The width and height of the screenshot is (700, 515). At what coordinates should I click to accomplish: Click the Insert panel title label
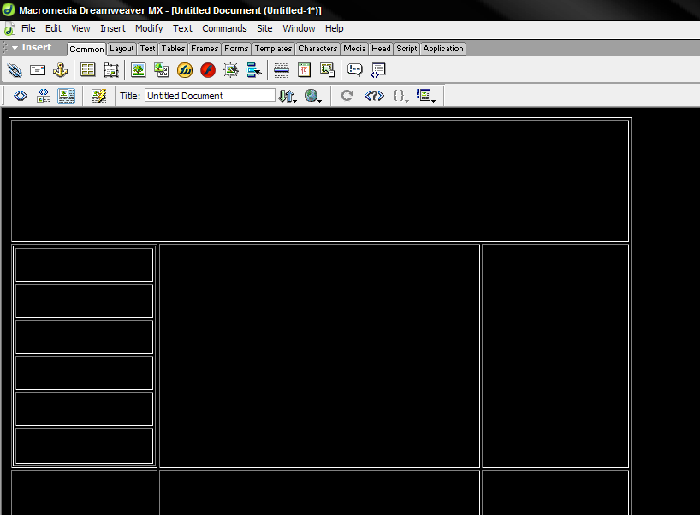pyautogui.click(x=36, y=47)
